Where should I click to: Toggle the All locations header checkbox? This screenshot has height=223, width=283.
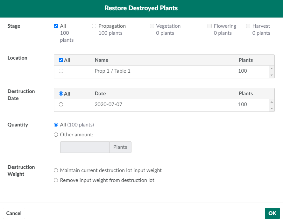(61, 60)
